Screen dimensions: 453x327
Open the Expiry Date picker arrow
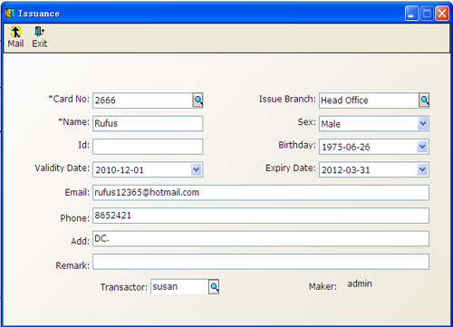coord(422,169)
